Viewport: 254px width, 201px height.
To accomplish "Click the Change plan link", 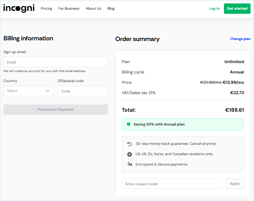I will [240, 39].
